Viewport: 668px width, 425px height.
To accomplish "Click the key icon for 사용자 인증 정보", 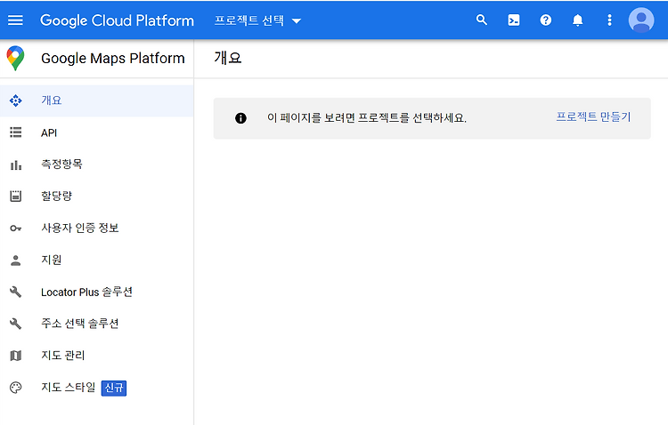I will click(16, 229).
